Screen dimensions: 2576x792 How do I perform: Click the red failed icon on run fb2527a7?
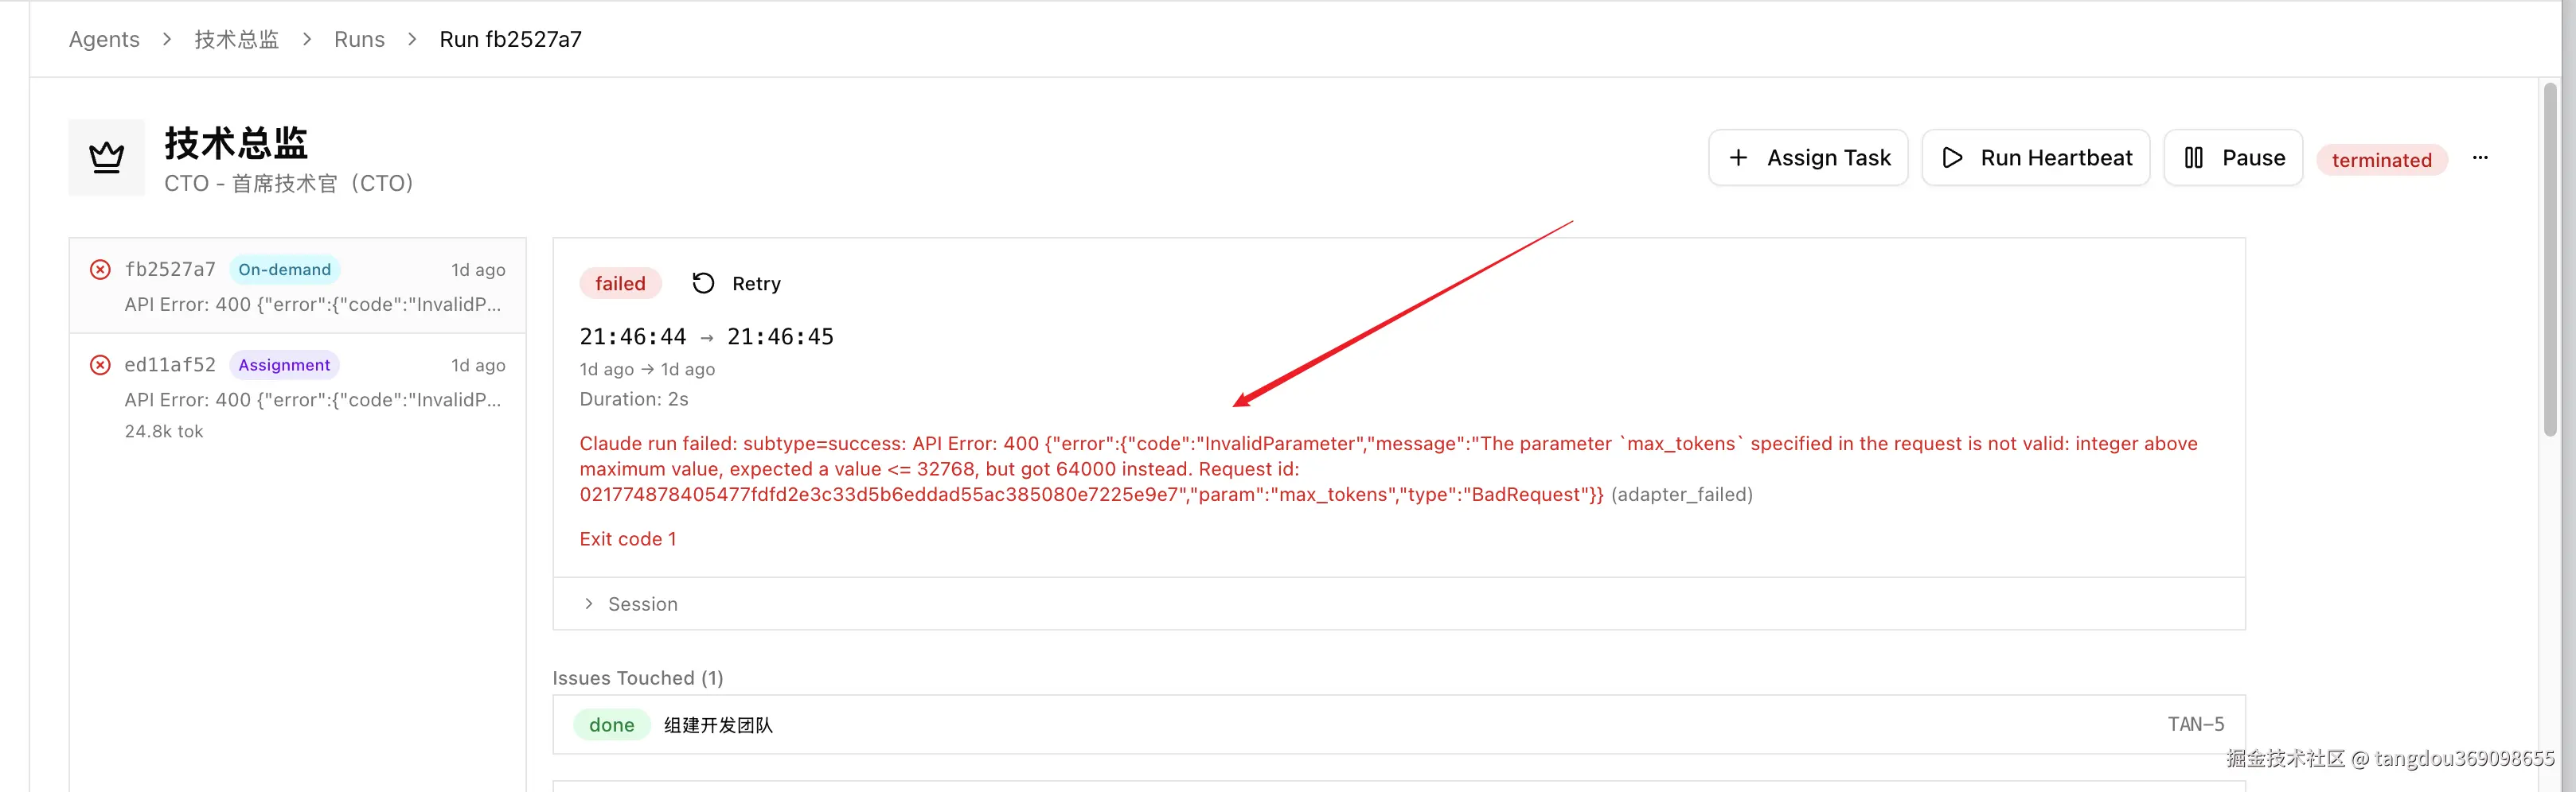(x=100, y=270)
